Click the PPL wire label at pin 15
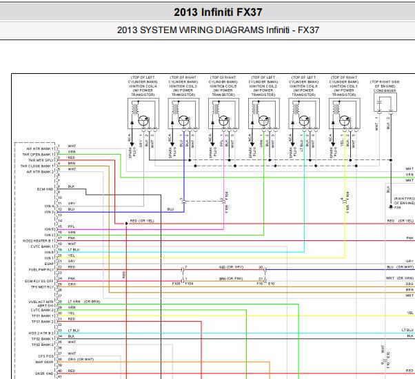Screen dimensions: 415x379 click(72, 226)
